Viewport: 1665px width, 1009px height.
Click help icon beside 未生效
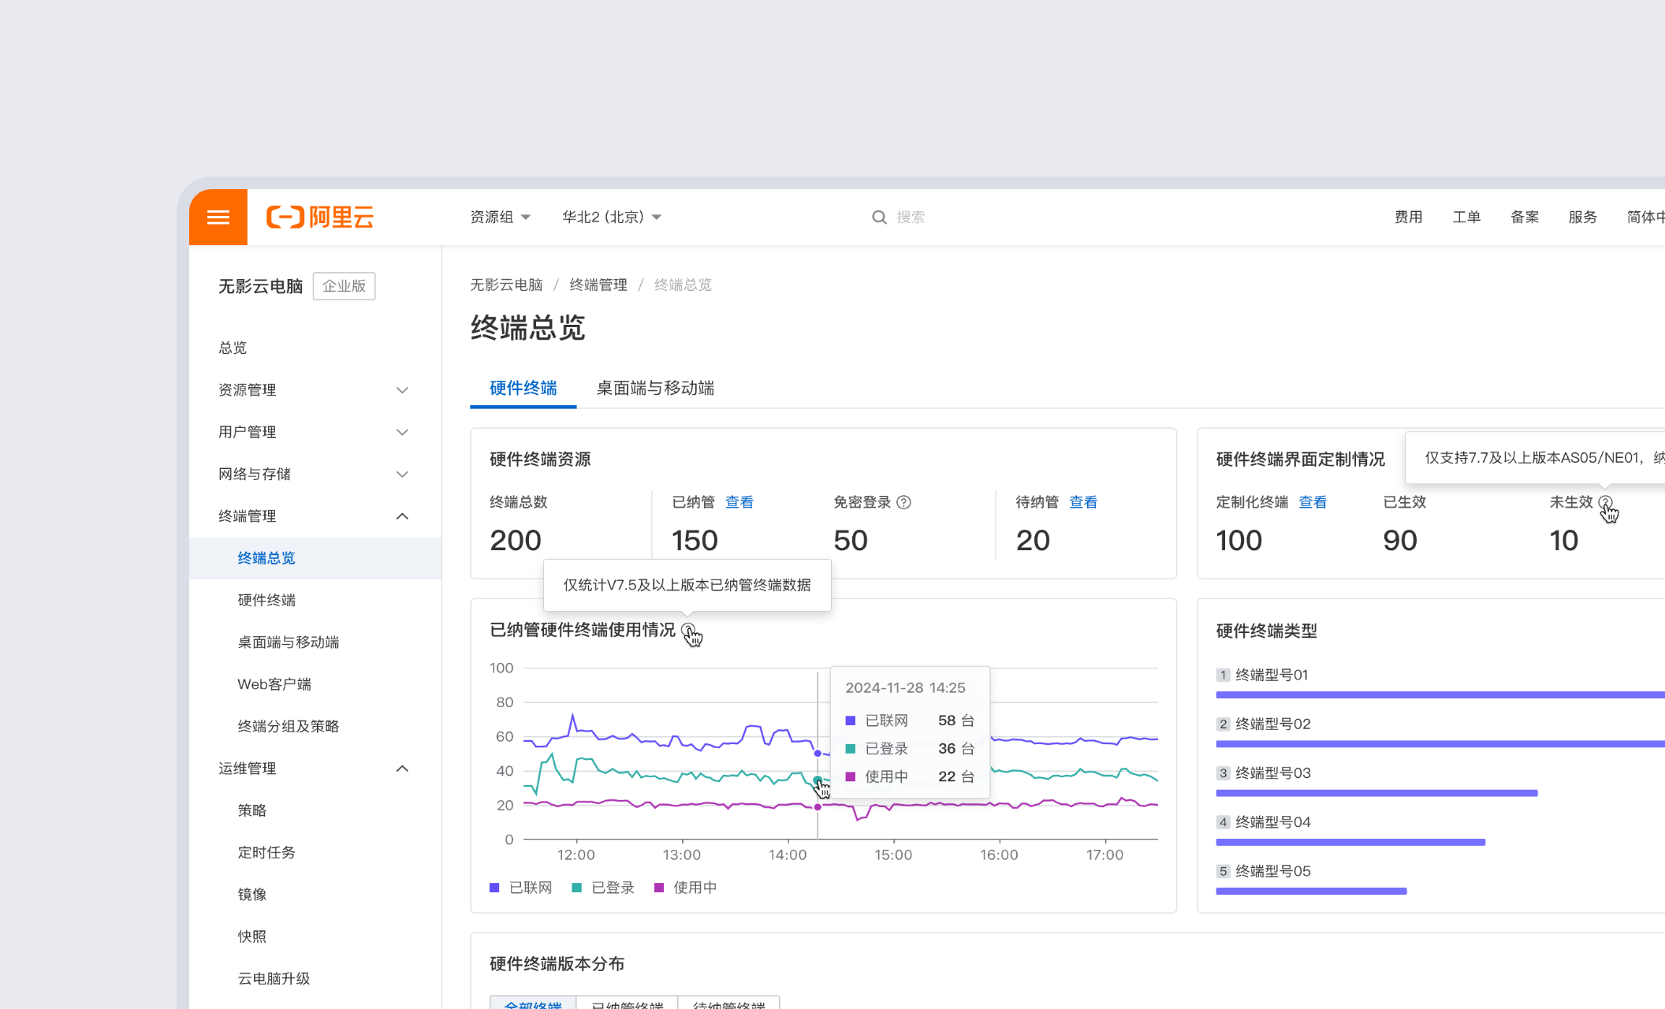pos(1605,502)
